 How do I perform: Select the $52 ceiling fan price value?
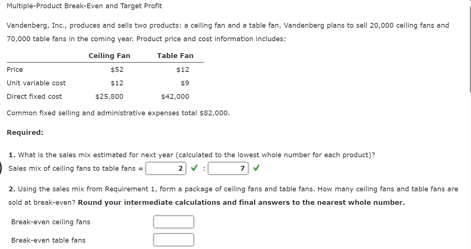[117, 69]
